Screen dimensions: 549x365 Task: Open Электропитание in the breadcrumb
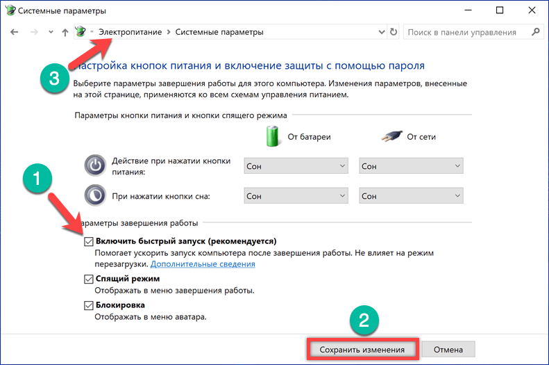[130, 32]
